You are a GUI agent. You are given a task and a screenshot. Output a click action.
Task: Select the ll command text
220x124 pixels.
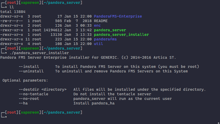click(11, 7)
